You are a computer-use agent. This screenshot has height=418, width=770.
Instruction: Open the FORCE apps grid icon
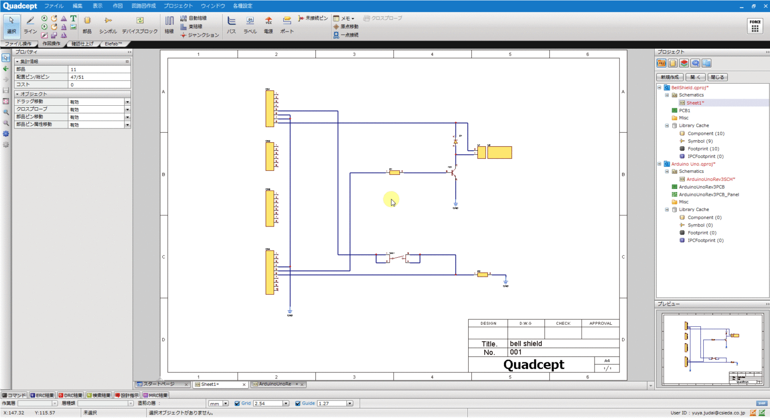coord(754,26)
